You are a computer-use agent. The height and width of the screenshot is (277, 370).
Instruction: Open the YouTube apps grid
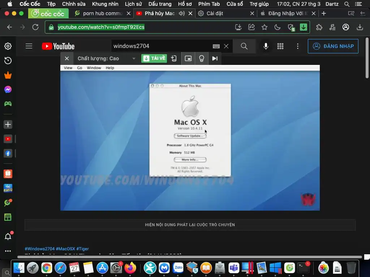point(280,46)
